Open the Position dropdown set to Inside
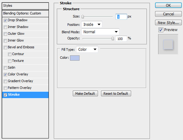 (92, 24)
